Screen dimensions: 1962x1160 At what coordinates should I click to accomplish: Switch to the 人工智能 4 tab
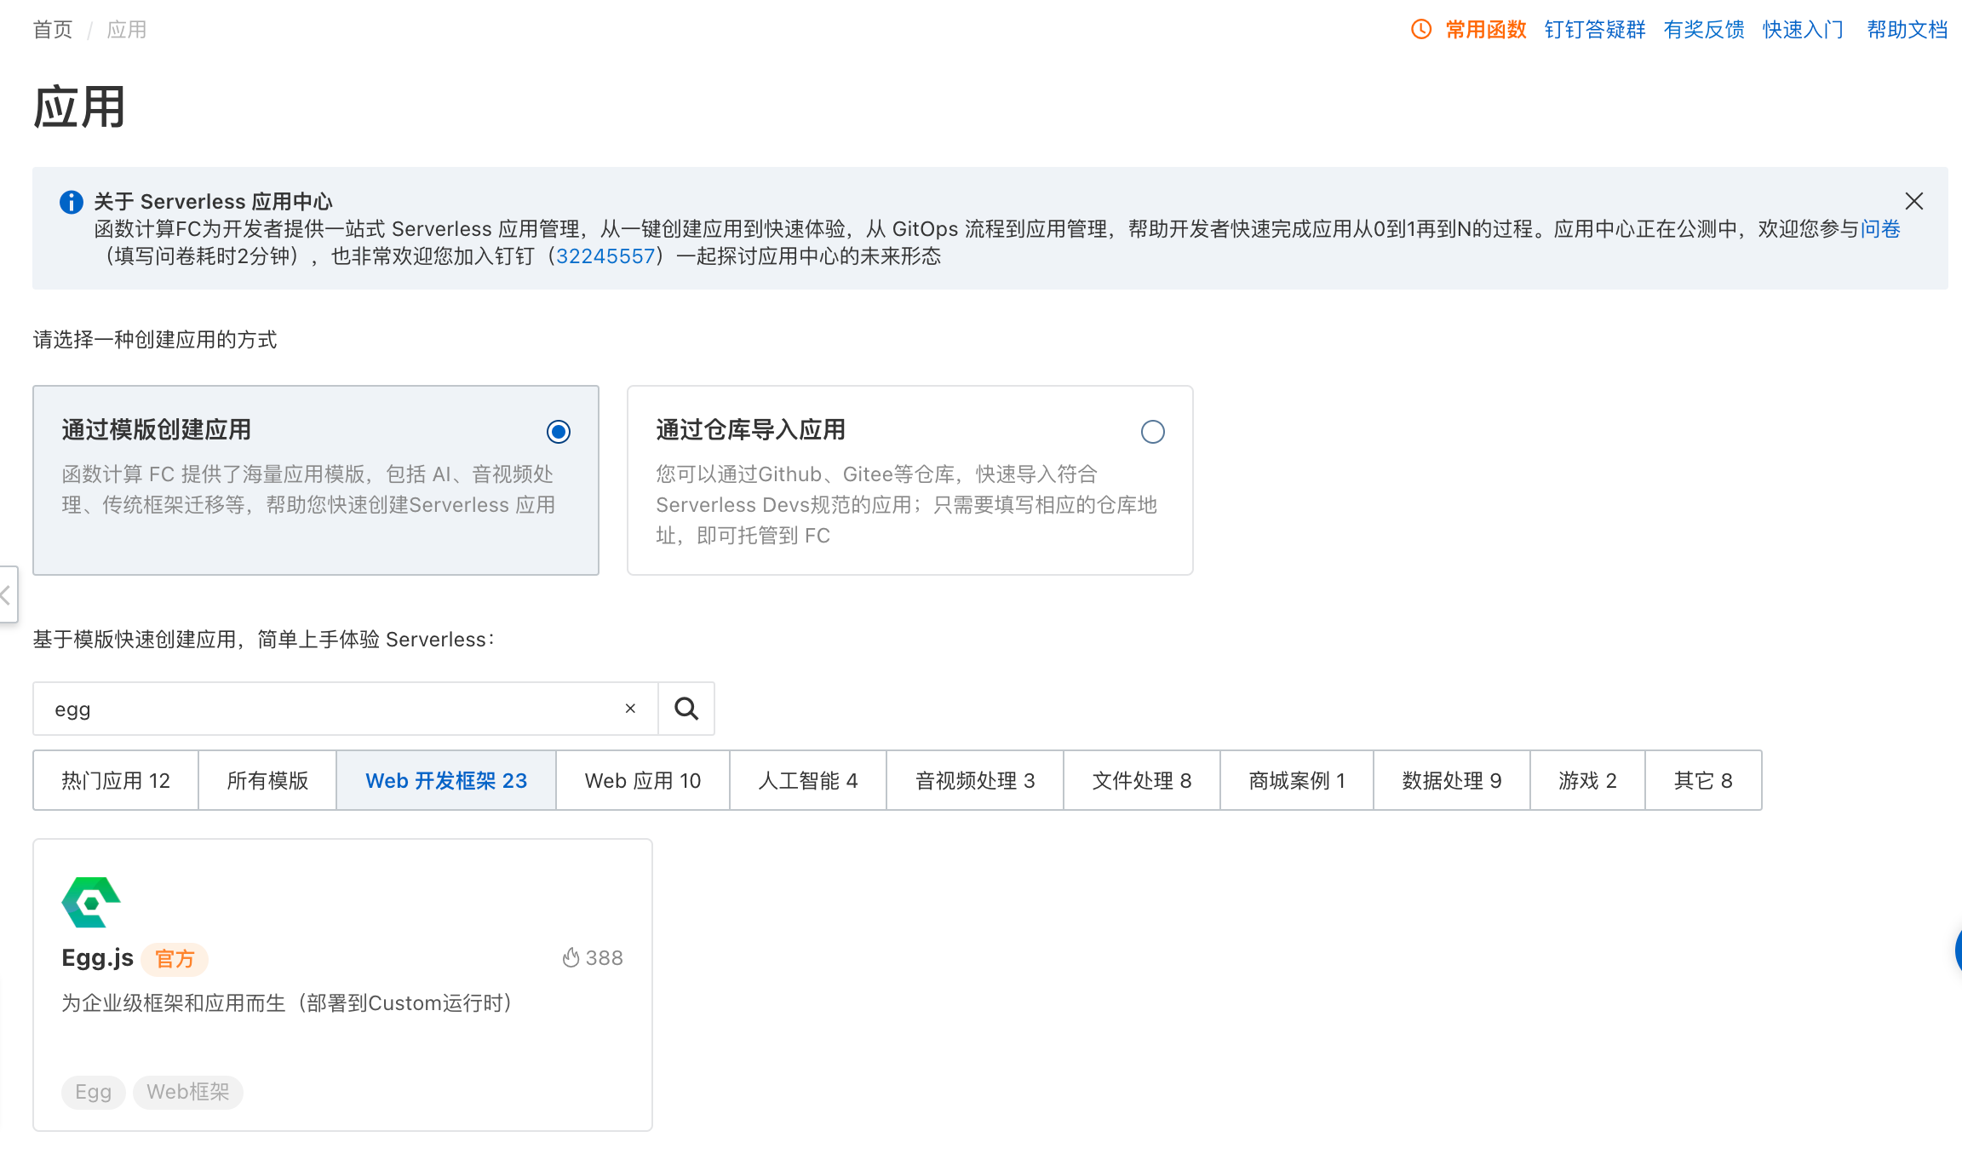click(x=808, y=780)
